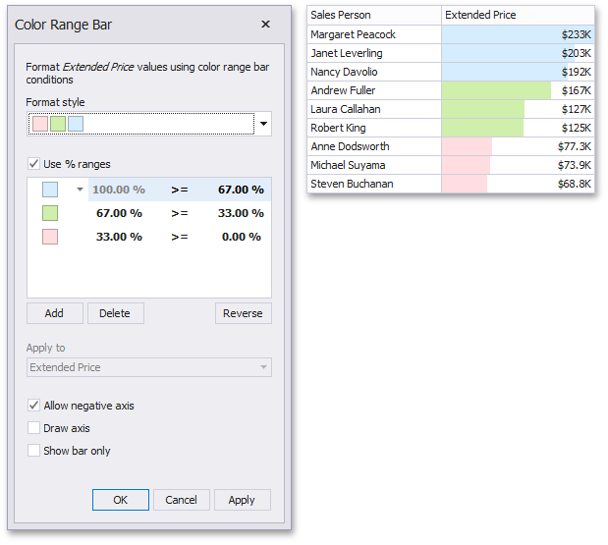The image size is (608, 545).
Task: Select the blue color box of the 100% range
Action: pos(50,190)
